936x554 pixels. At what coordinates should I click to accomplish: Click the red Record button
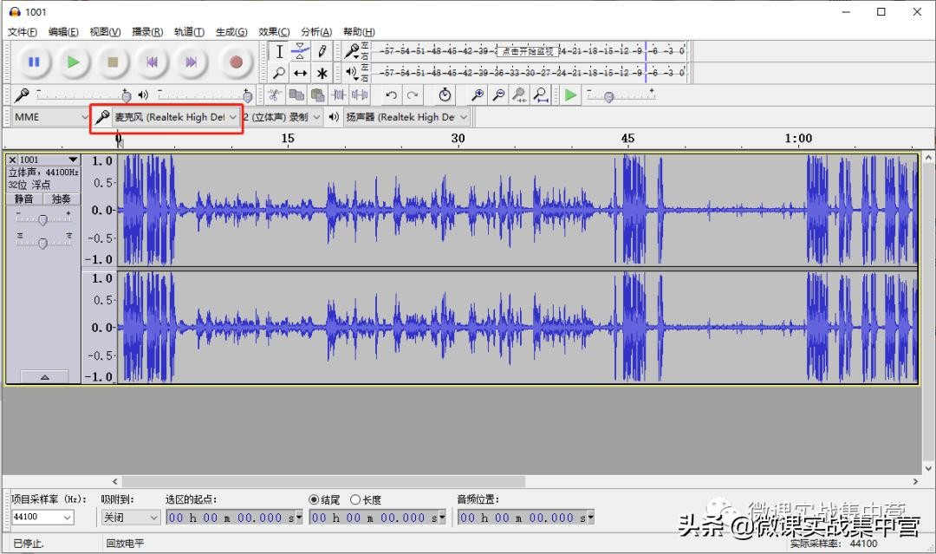tap(235, 62)
